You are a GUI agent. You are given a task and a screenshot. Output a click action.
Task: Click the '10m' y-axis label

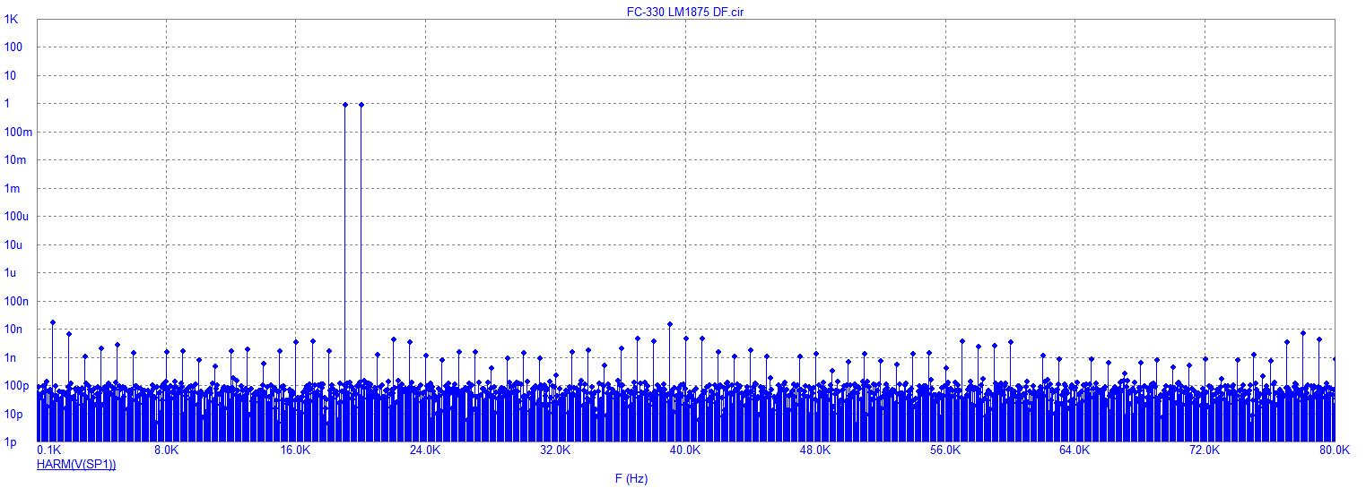pos(17,160)
